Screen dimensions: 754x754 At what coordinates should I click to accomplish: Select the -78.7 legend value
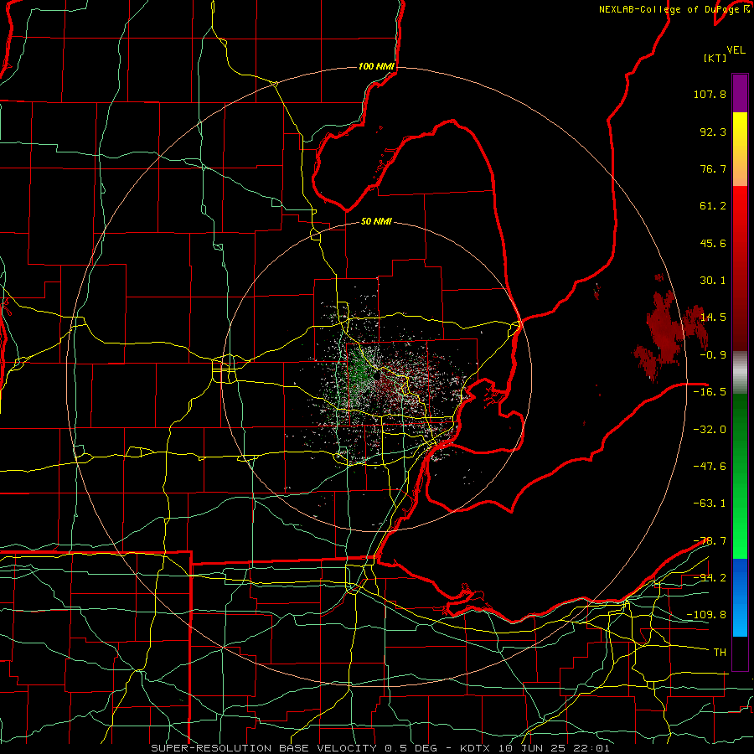click(710, 541)
